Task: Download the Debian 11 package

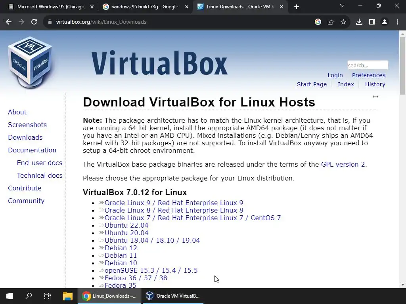Action: coord(121,255)
